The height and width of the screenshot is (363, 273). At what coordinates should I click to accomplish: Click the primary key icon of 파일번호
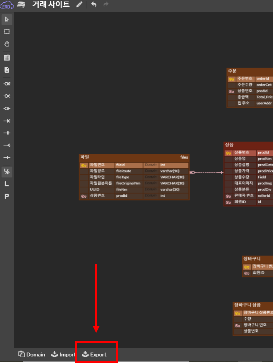pos(84,165)
